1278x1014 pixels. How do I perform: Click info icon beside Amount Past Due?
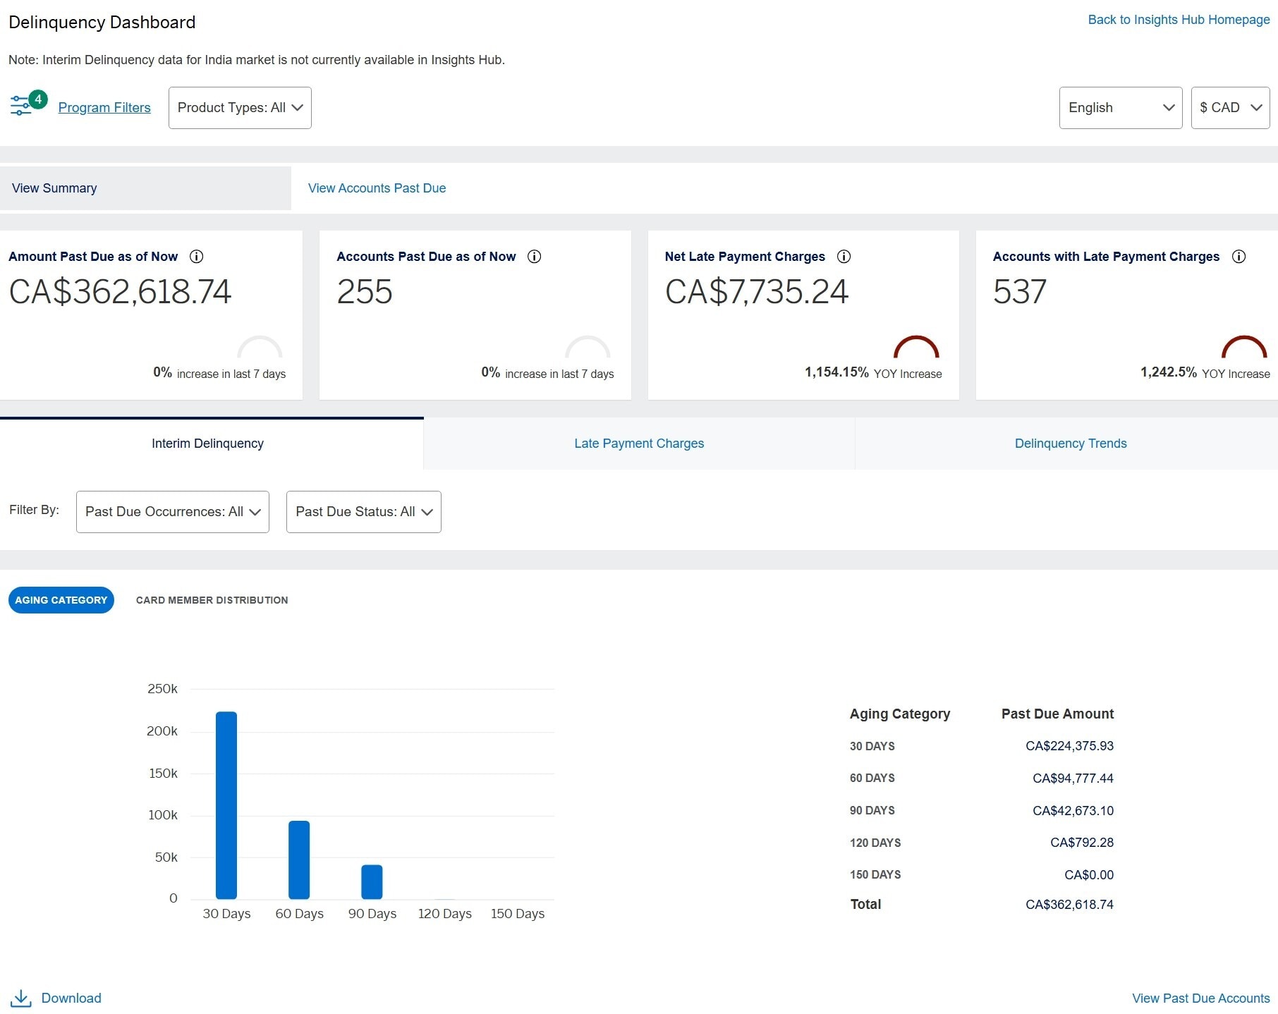click(197, 257)
